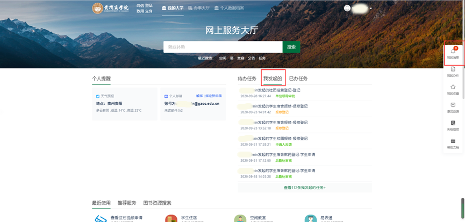The width and height of the screenshot is (465, 222).
Task: Select the 图书资源搜索 tab
Action: (157, 203)
